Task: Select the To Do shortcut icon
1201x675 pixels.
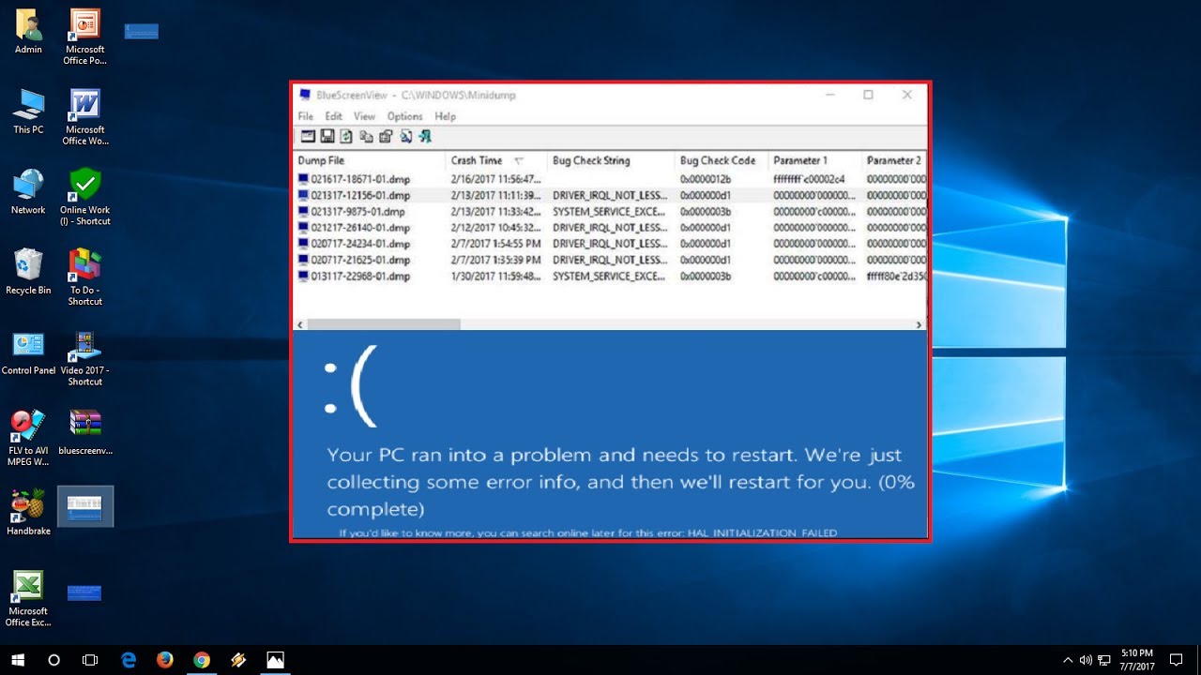Action: tap(85, 278)
